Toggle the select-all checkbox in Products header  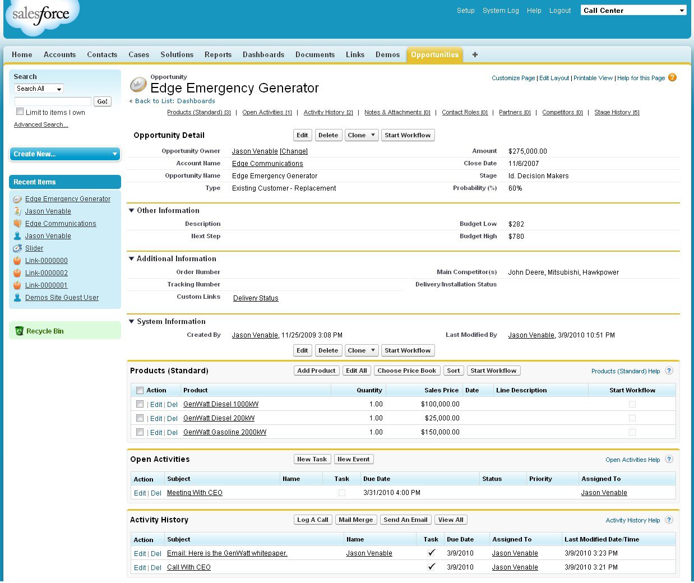tap(140, 390)
